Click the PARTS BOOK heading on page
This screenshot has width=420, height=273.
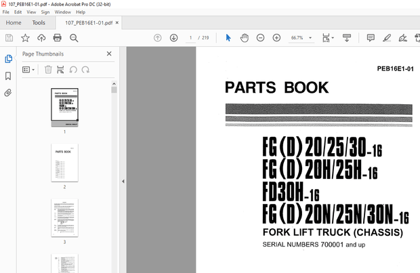pyautogui.click(x=276, y=87)
